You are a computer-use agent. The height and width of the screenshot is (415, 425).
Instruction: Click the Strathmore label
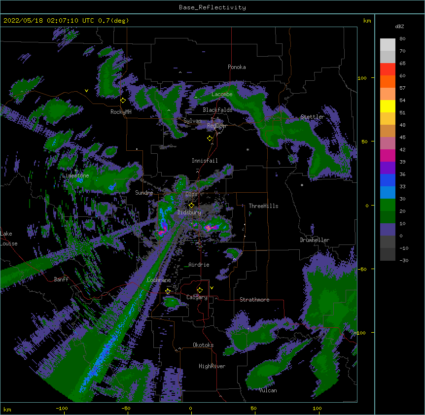pos(254,300)
